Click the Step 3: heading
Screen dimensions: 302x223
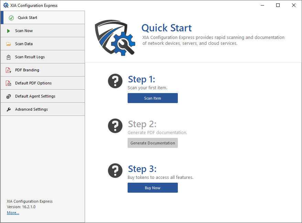tap(142, 169)
